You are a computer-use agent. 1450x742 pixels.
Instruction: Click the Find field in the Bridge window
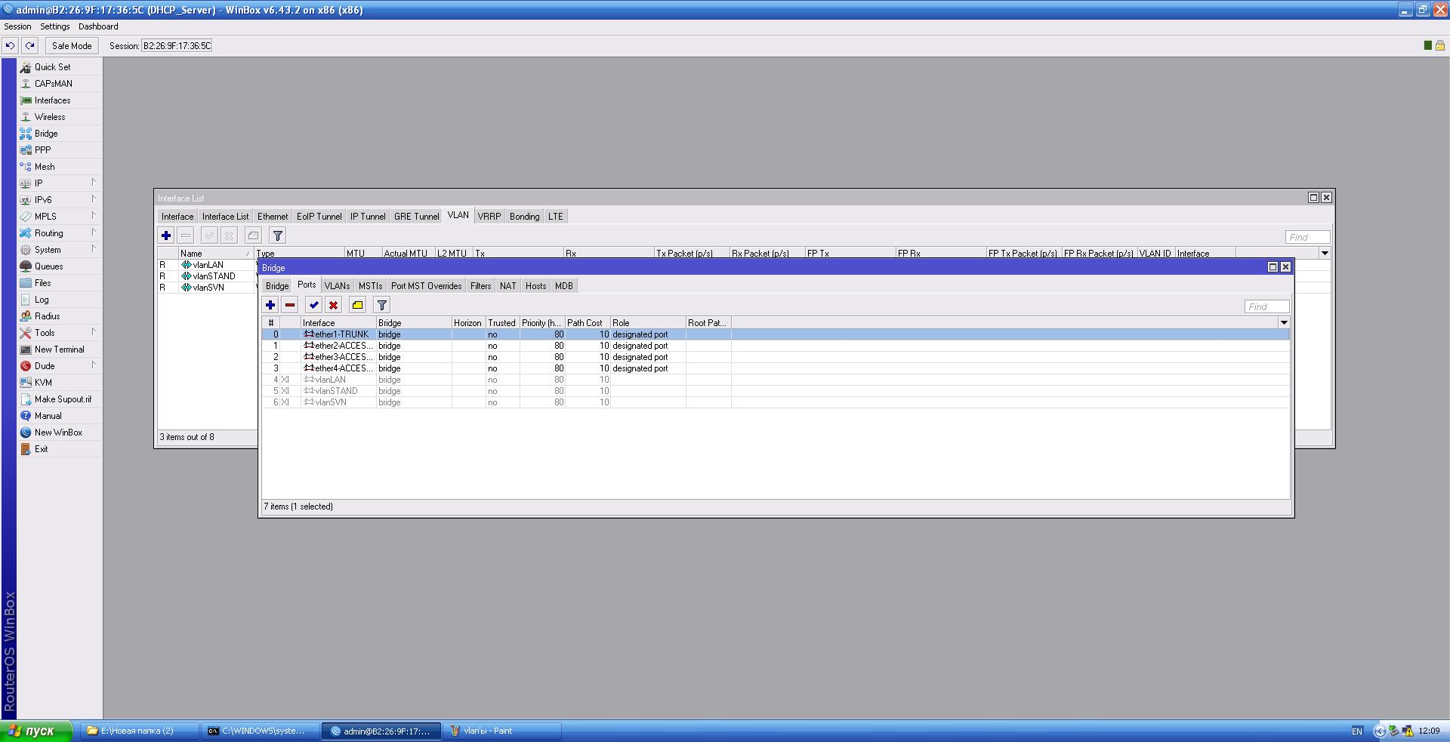coord(1266,306)
